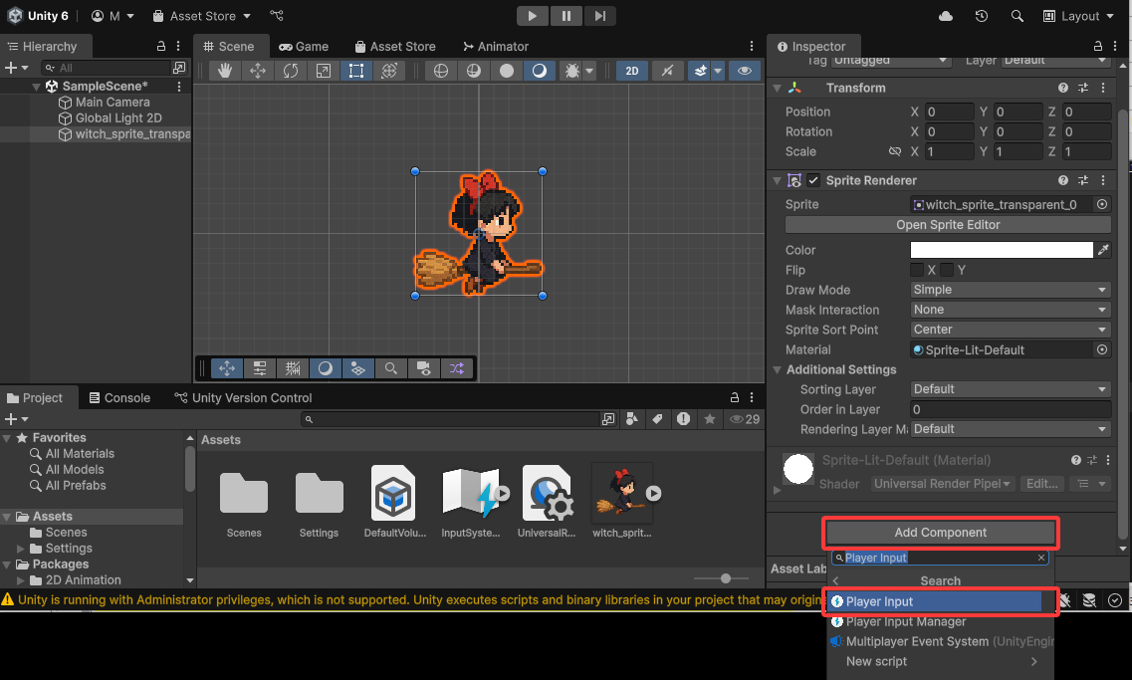
Task: Disable the Sprite Renderer checkbox
Action: tap(813, 180)
